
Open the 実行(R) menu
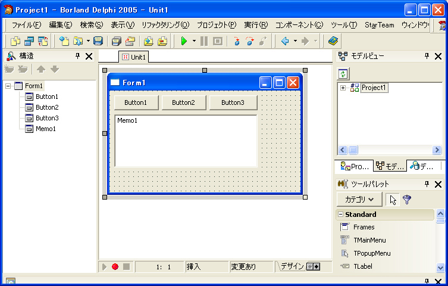256,25
